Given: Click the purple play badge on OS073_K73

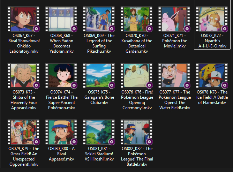Looking at the screenshot, I should 36,85.
